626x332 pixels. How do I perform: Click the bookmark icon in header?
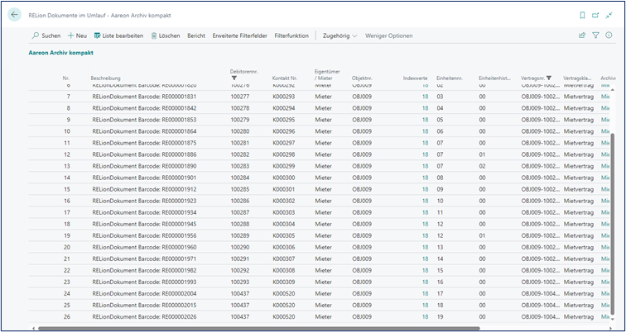point(582,14)
